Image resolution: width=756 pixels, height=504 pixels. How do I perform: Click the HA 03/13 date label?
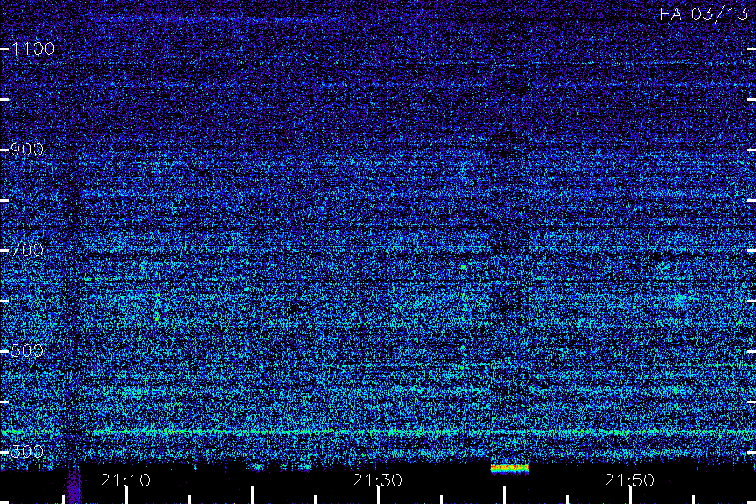tap(703, 14)
